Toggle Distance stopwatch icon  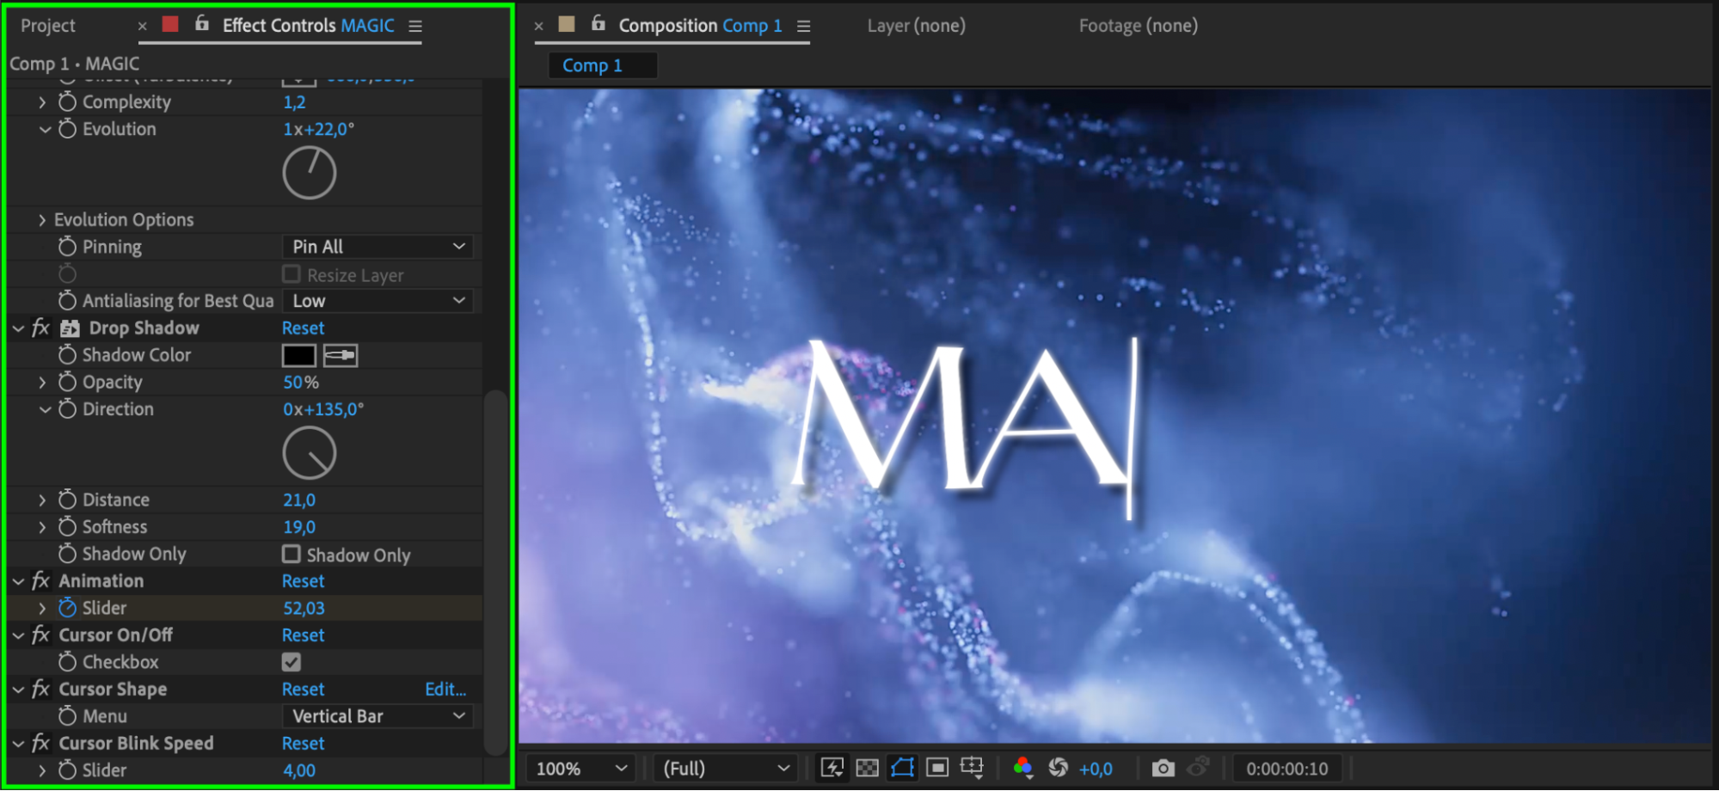pos(67,500)
